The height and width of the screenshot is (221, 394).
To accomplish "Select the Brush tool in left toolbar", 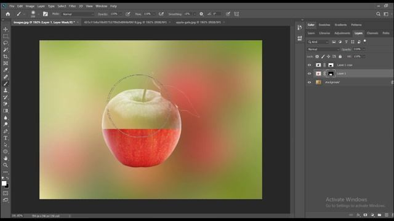I will click(6, 83).
